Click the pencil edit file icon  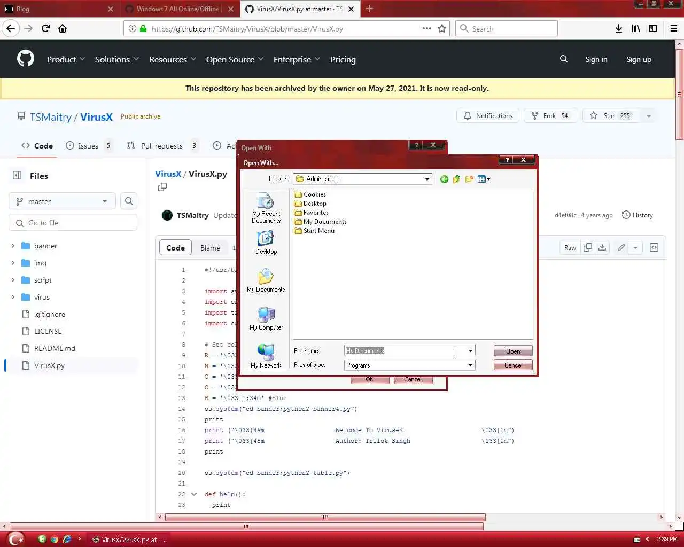(621, 247)
